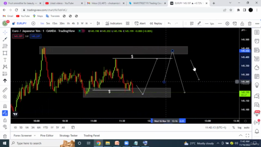Choose the 4h timeframe
This screenshot has width=261, height=147.
[x=73, y=24]
